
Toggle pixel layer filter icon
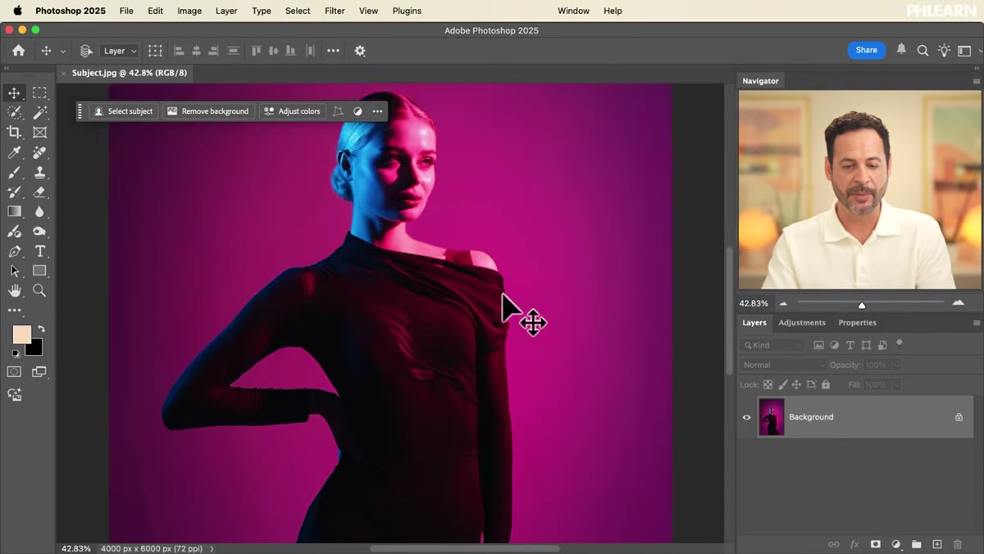coord(818,345)
